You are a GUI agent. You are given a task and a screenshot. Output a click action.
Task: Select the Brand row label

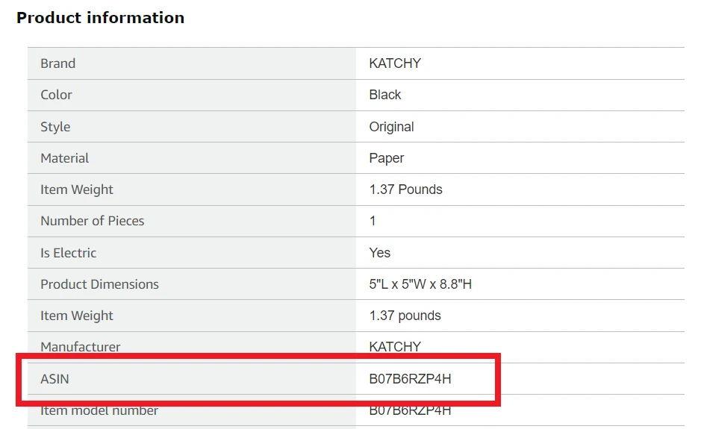pos(57,63)
